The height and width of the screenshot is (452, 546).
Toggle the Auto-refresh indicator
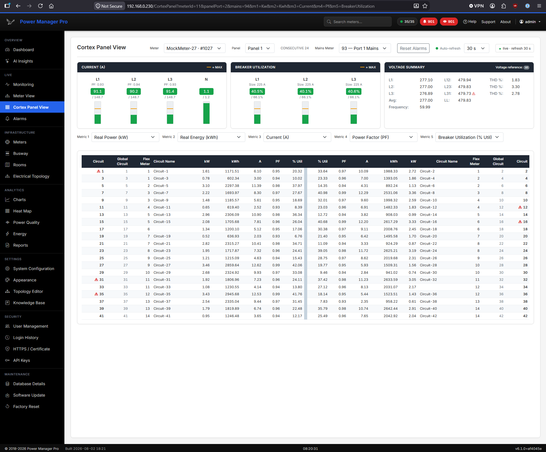448,48
